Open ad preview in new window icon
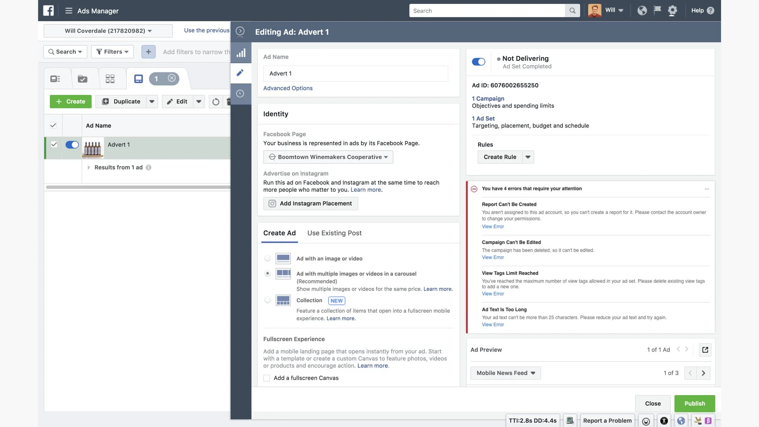Screen dimensions: 759x427 tap(705, 350)
